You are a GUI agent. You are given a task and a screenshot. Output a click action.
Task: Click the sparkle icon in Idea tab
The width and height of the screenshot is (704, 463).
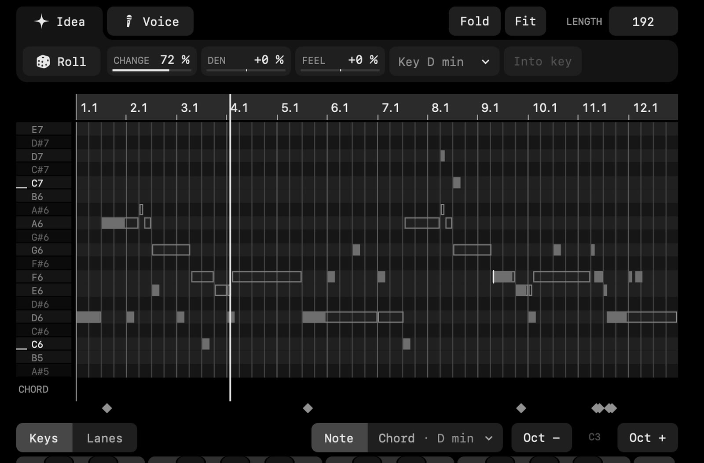click(x=42, y=22)
